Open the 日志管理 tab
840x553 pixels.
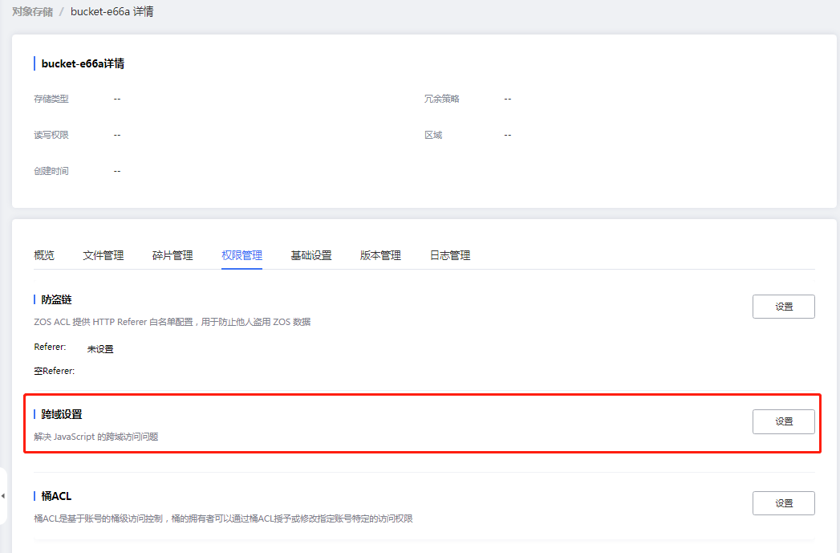point(448,254)
